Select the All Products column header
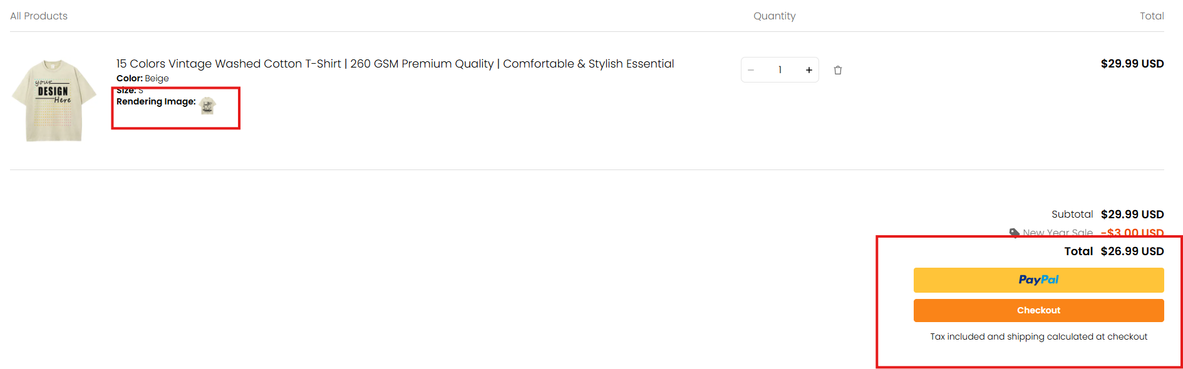Viewport: 1183px width, 369px height. point(39,16)
